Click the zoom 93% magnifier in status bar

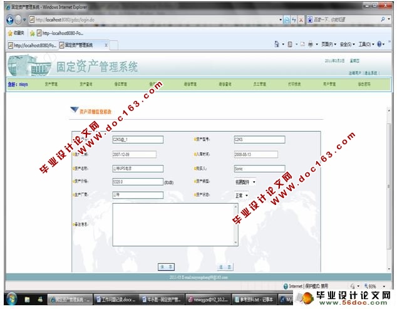point(366,286)
